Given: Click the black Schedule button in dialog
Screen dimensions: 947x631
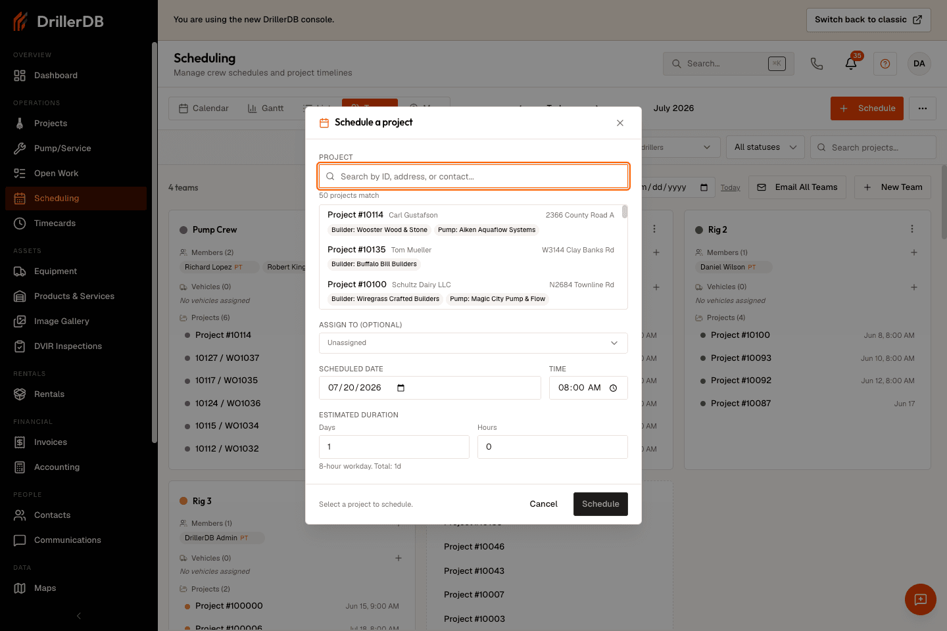Looking at the screenshot, I should (x=600, y=504).
